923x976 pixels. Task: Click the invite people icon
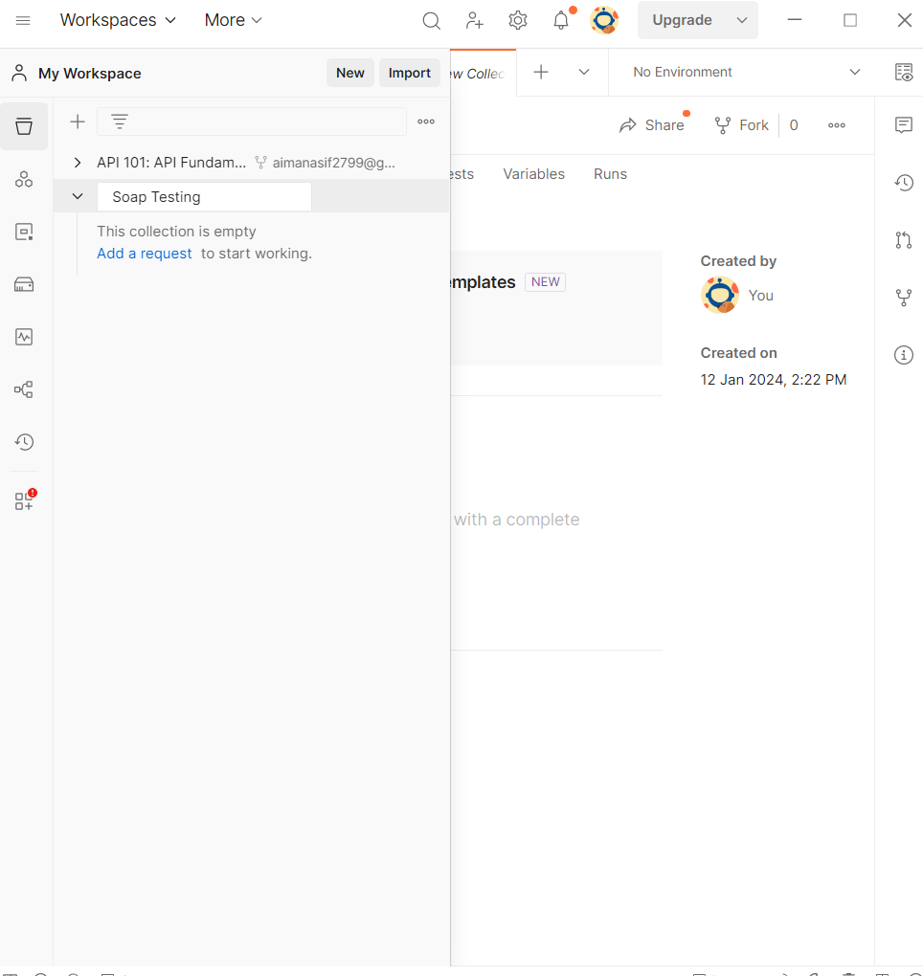pyautogui.click(x=475, y=20)
